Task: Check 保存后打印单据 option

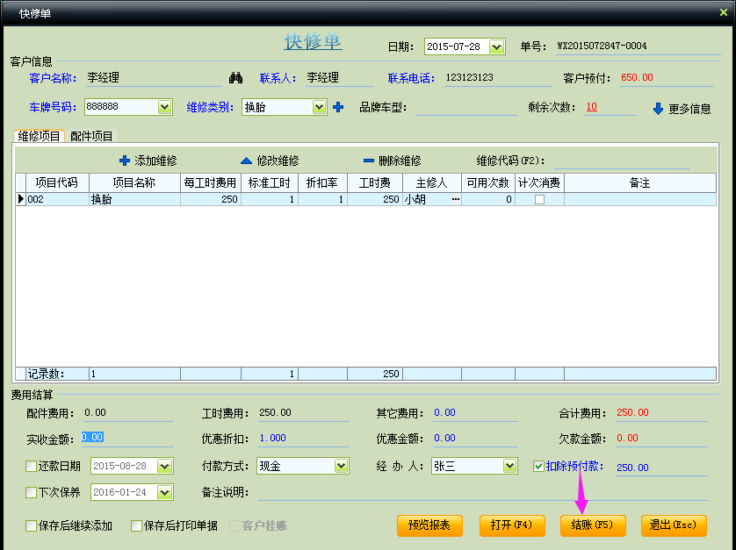Action: (x=137, y=525)
